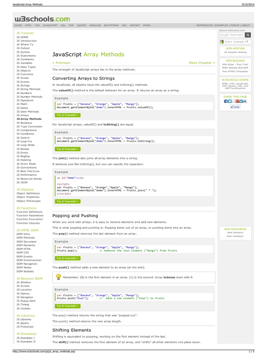
Task: Open JS Booleans sidebar link
Action: pyautogui.click(x=24, y=123)
